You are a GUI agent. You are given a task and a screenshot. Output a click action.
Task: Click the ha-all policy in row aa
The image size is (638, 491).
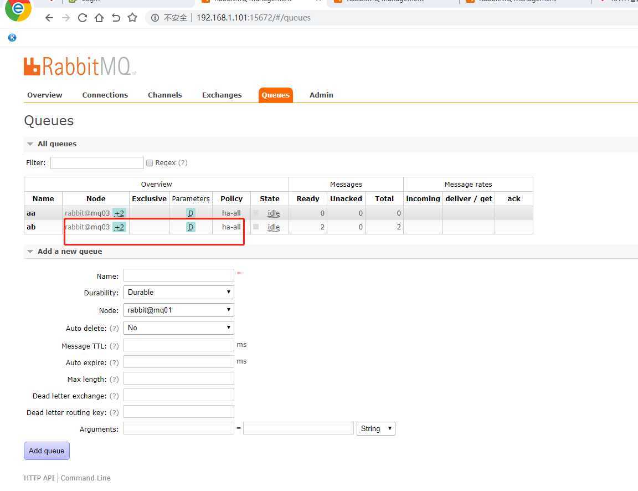click(231, 213)
